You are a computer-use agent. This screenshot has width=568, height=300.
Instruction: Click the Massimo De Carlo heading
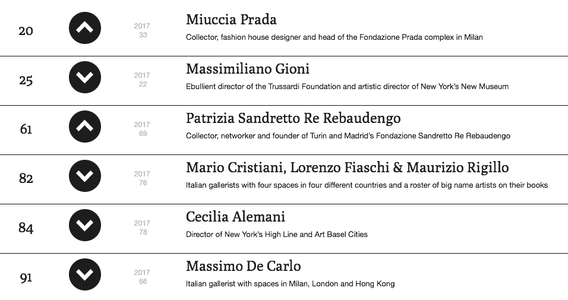243,266
